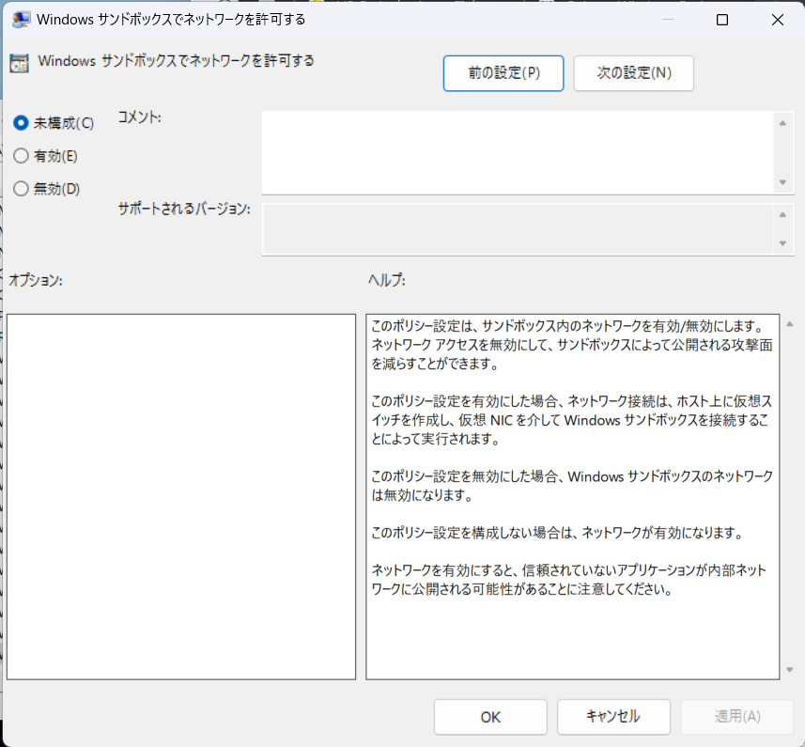Click the 適用 button
Image resolution: width=805 pixels, height=747 pixels.
[737, 717]
